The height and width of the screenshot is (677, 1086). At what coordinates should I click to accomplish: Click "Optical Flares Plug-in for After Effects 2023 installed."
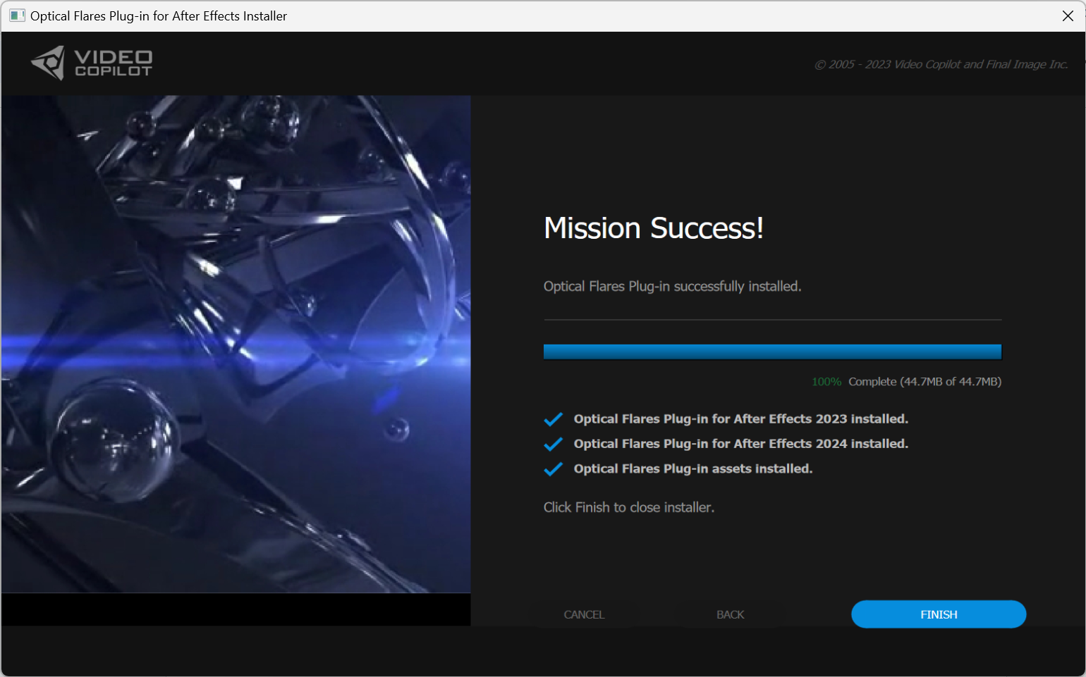[x=740, y=418]
